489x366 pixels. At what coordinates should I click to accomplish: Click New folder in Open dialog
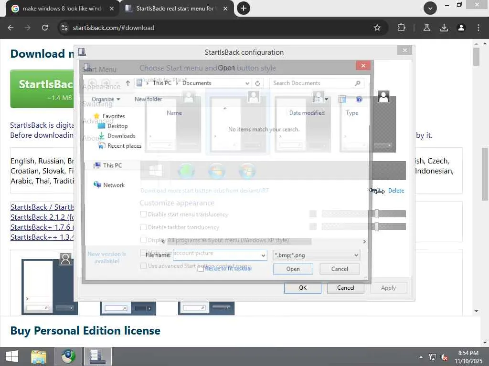click(148, 99)
